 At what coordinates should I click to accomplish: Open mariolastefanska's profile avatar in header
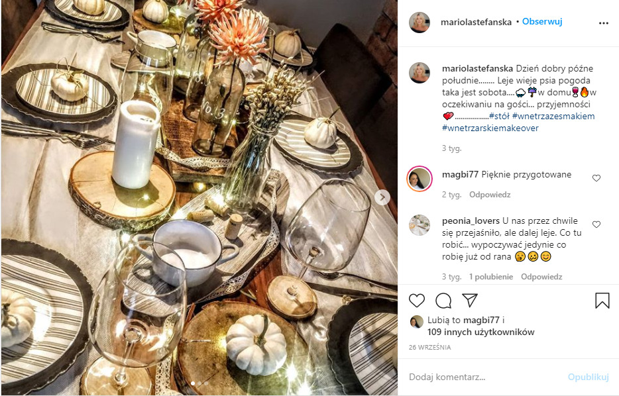coord(420,22)
